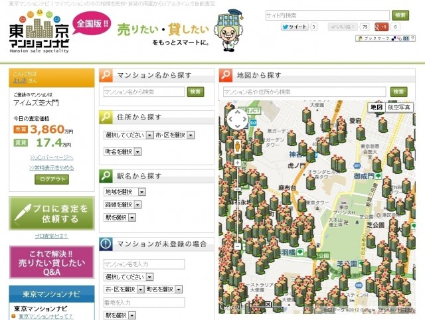
Task: Expand the 駅を選択 dropdown under station search
Action: tap(120, 217)
